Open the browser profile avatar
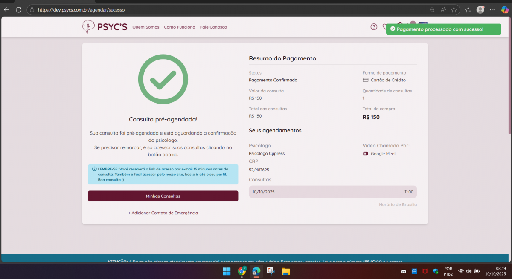 480,10
